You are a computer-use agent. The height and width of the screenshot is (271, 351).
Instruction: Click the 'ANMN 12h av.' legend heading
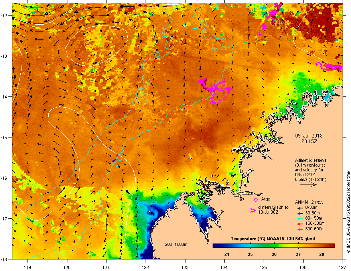309,202
